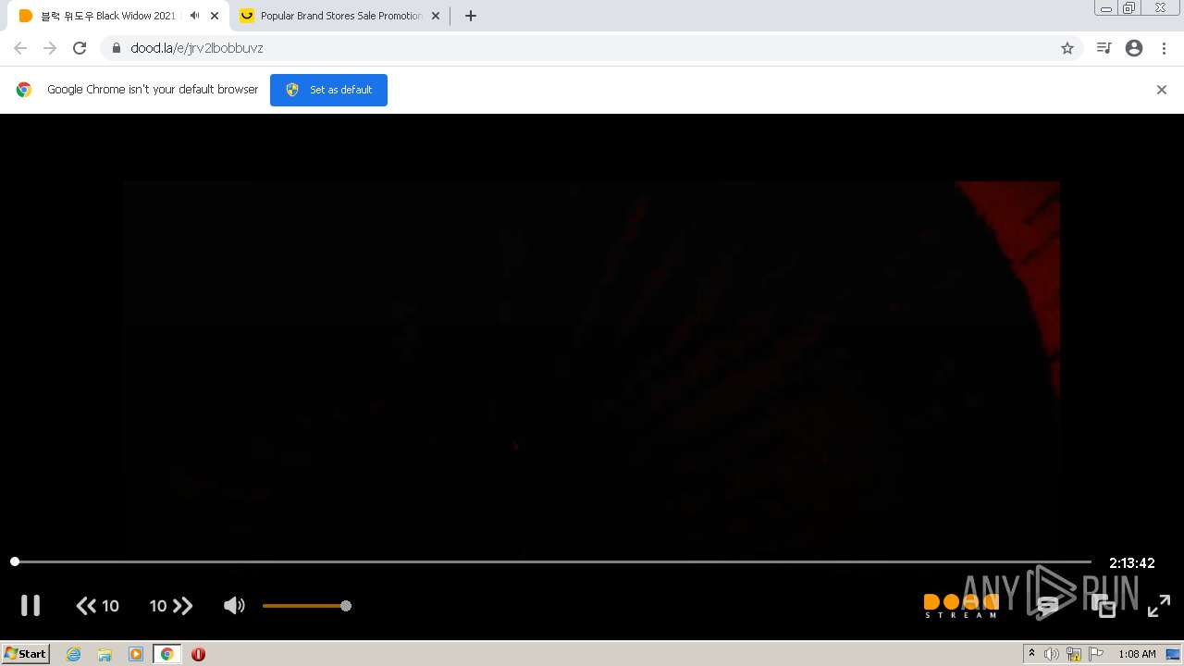Close the Black Widow 2021 tab

pos(215,16)
